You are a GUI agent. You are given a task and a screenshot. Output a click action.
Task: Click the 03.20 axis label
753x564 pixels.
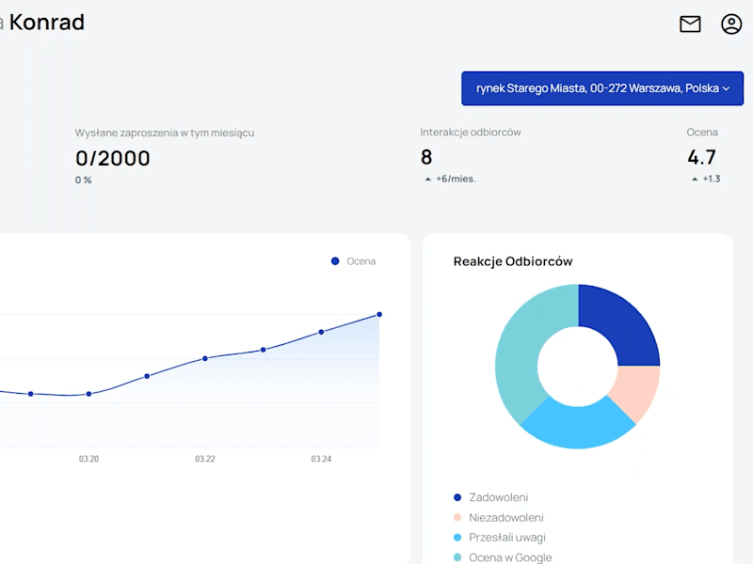tap(88, 459)
